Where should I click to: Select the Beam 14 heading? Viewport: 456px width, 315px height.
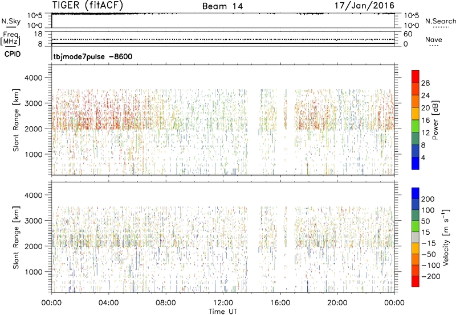point(222,6)
